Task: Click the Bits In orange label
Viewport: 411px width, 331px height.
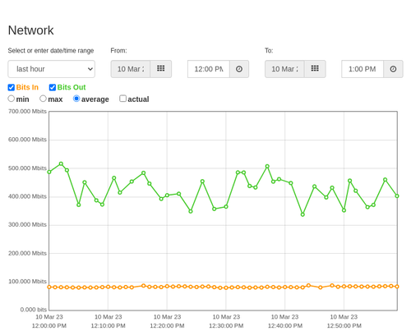Action: [27, 87]
